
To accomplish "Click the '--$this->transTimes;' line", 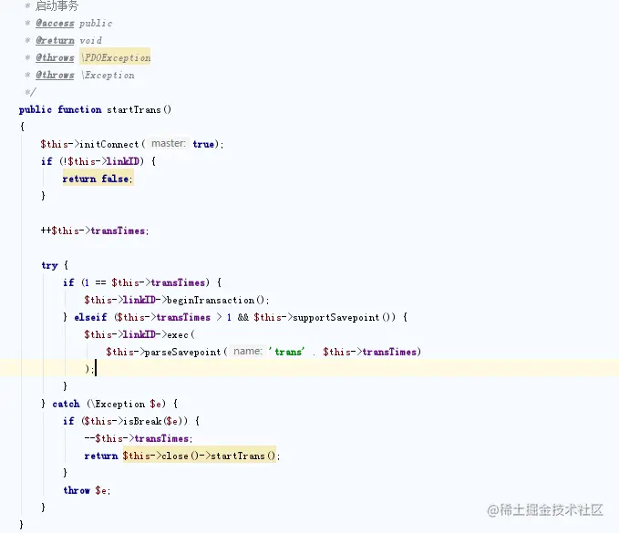I will (x=139, y=439).
